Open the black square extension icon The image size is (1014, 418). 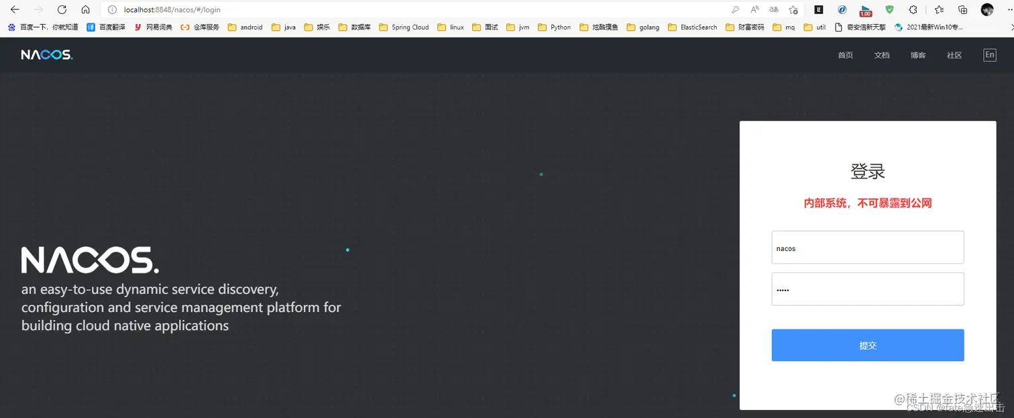(819, 9)
